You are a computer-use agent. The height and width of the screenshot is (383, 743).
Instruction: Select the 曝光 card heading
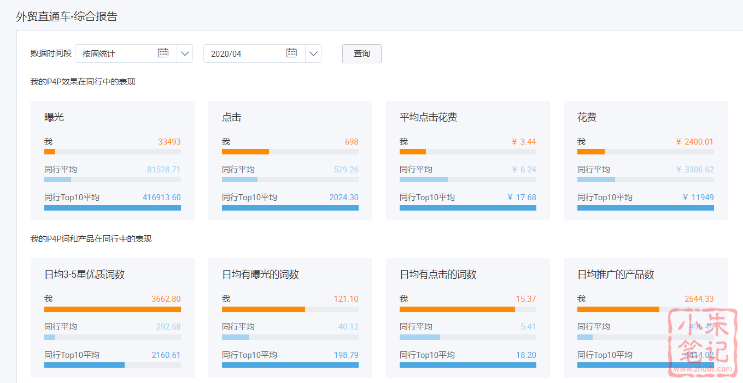pyautogui.click(x=54, y=117)
